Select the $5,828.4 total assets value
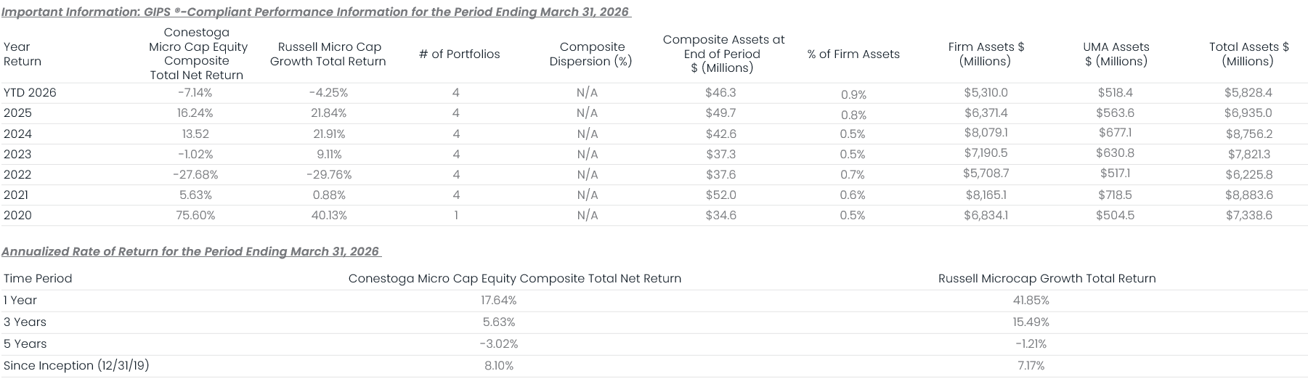Image resolution: width=1308 pixels, height=379 pixels. coord(1248,92)
